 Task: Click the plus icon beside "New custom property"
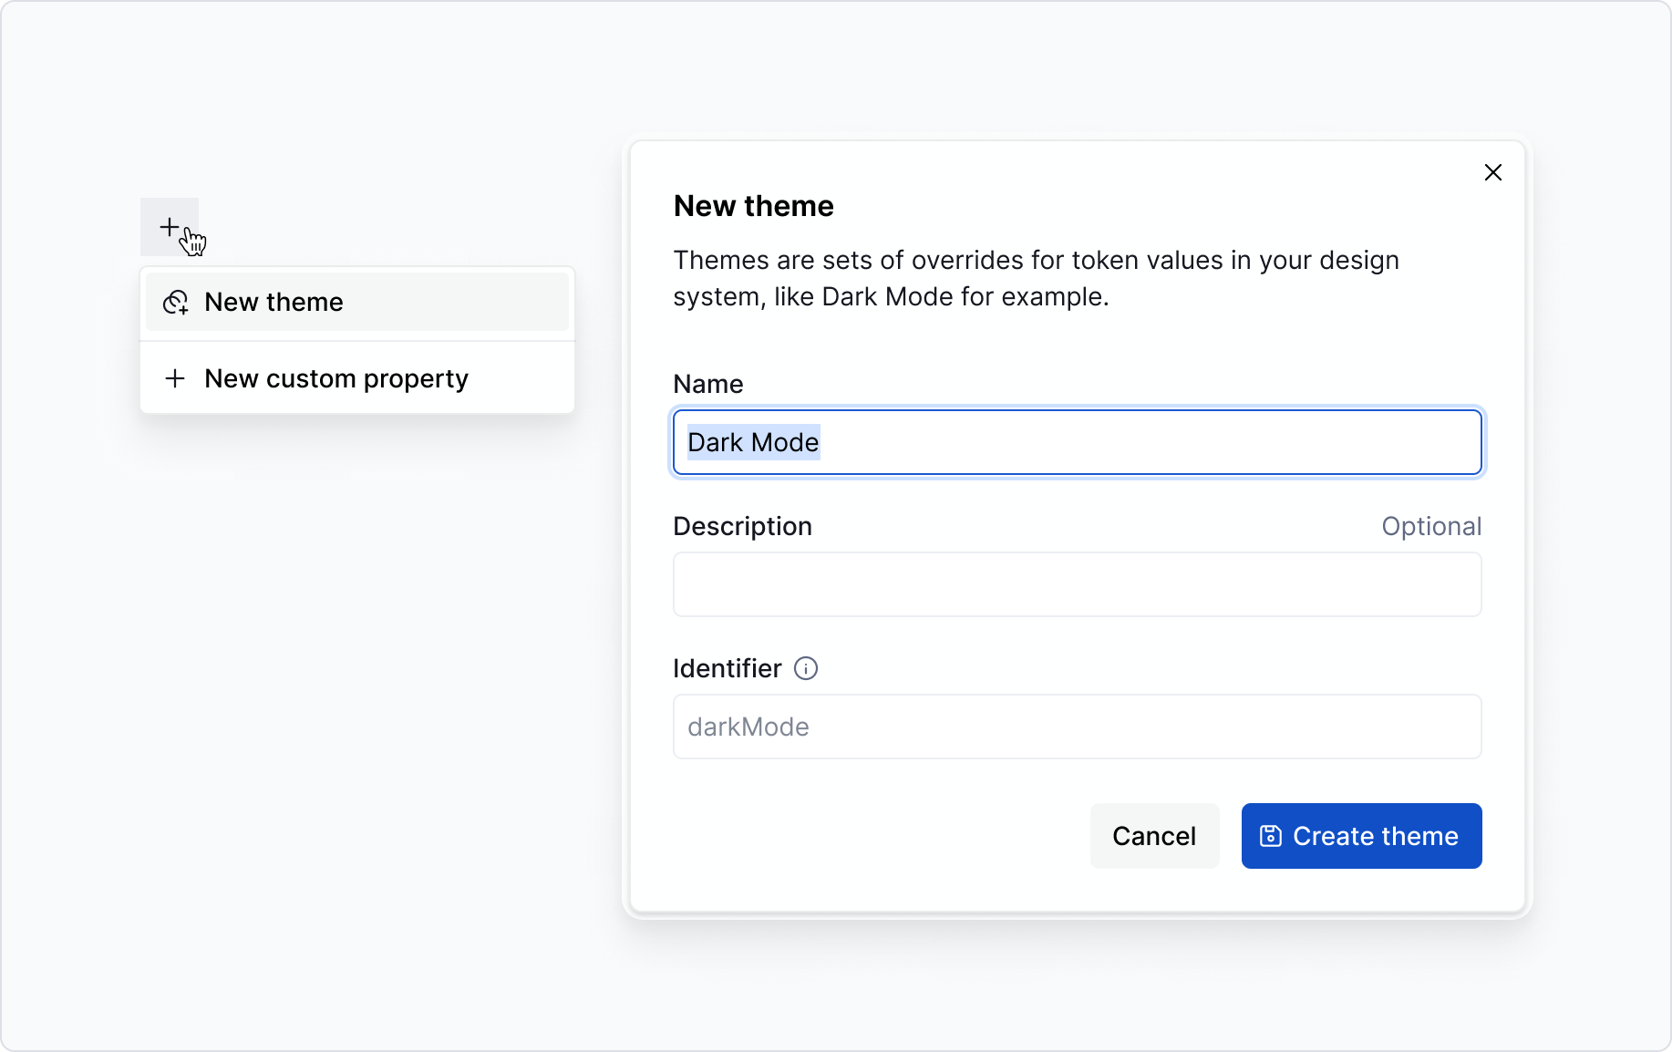(175, 378)
